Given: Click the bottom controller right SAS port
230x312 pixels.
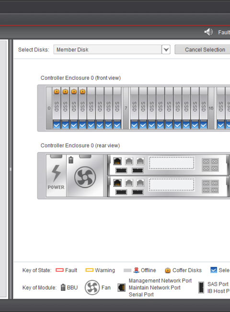Looking at the screenshot, I should (138, 192).
